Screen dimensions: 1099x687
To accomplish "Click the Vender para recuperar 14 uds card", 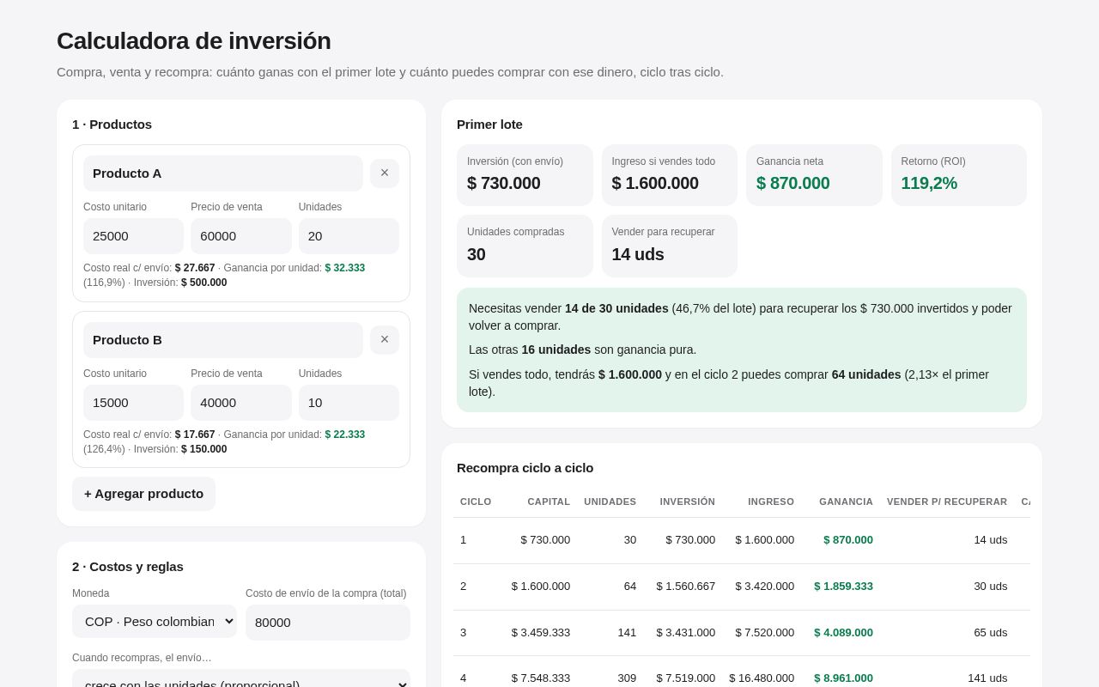I will coord(670,246).
